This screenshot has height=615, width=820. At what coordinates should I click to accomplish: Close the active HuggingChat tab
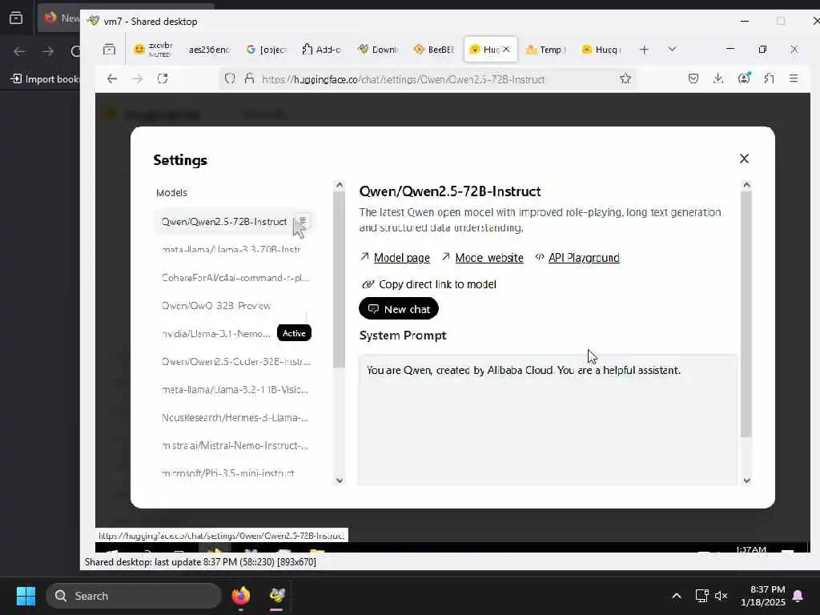point(506,49)
